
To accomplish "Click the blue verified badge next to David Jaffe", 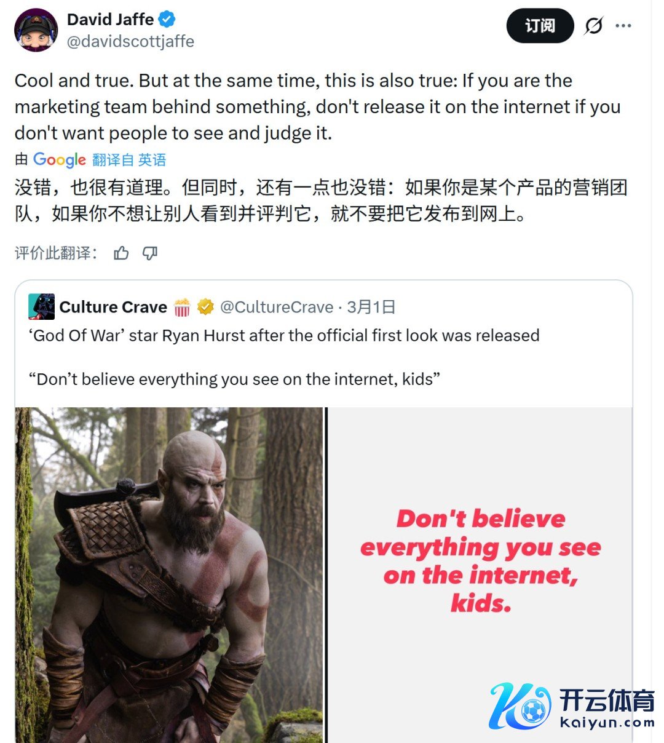I will click(x=167, y=20).
